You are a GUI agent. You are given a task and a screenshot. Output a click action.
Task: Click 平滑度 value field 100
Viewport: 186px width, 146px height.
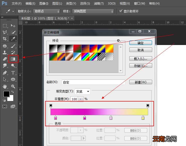[x=74, y=99]
